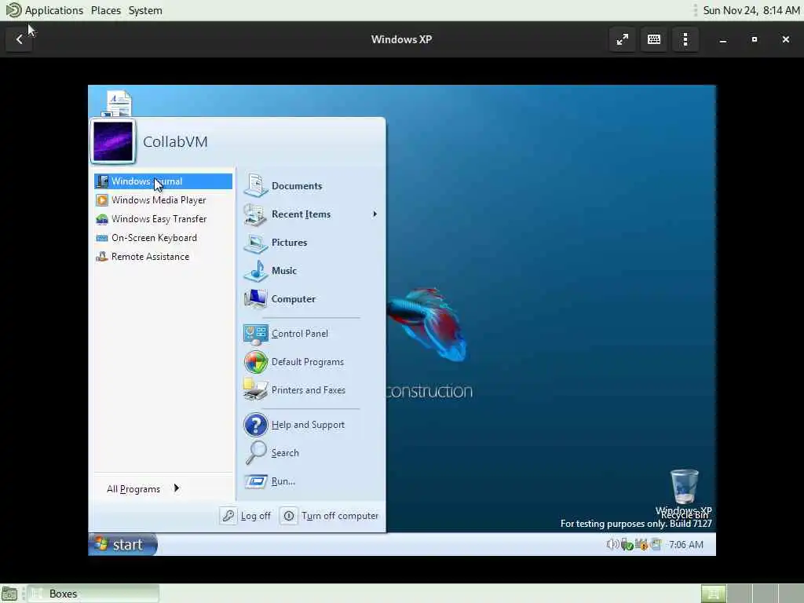Click the Remote Assistance icon

pos(102,257)
